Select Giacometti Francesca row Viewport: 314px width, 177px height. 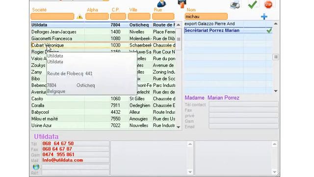[103, 38]
